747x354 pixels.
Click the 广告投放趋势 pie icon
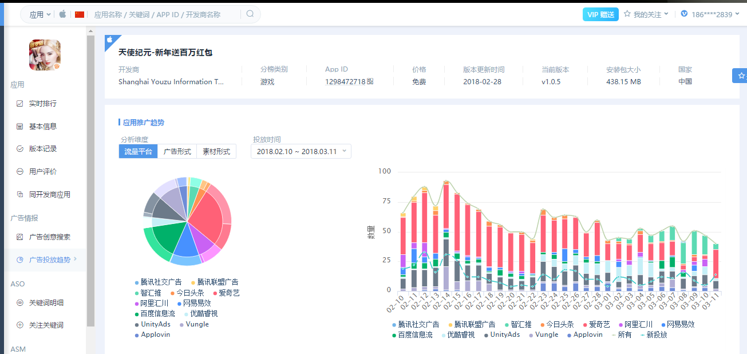coord(20,259)
